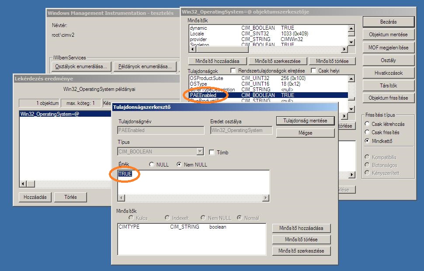Select the OSProductSuite property row
Screen dimensions: 424x271
268,78
